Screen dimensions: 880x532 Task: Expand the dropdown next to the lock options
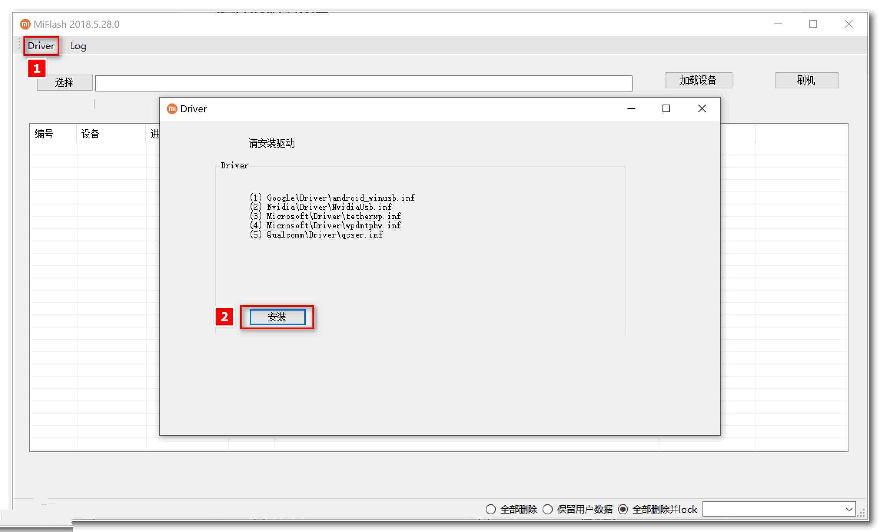tap(848, 509)
